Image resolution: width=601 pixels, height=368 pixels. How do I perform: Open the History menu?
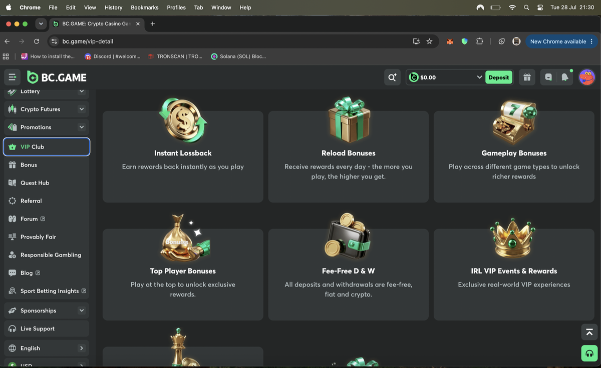pos(113,7)
